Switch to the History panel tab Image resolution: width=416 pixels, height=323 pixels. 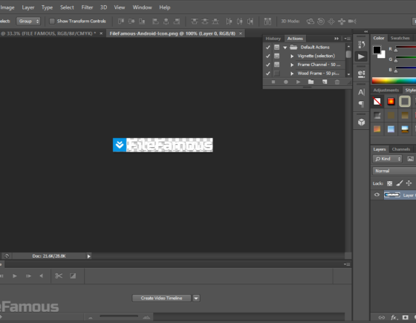[273, 39]
